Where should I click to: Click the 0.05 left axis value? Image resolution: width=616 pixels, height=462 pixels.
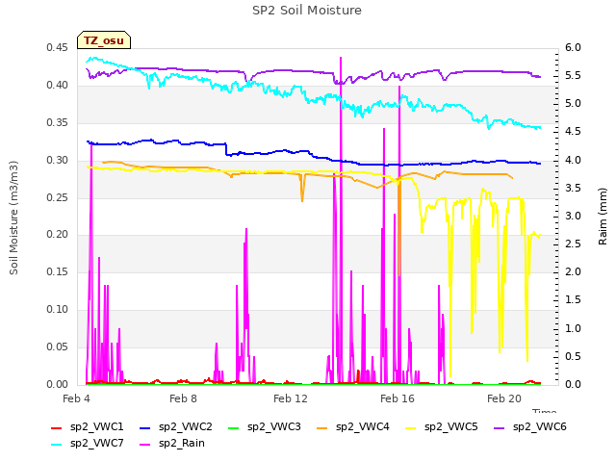(x=58, y=346)
